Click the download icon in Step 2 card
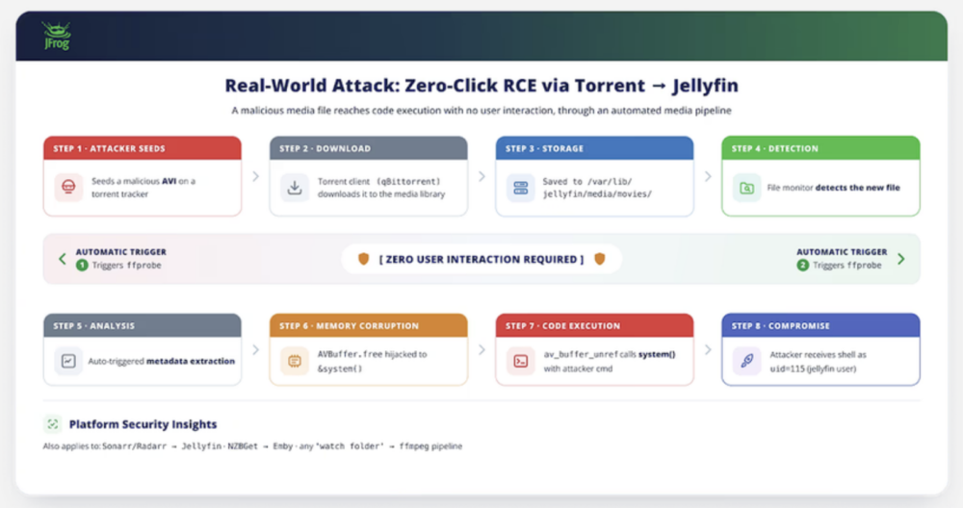 point(295,187)
